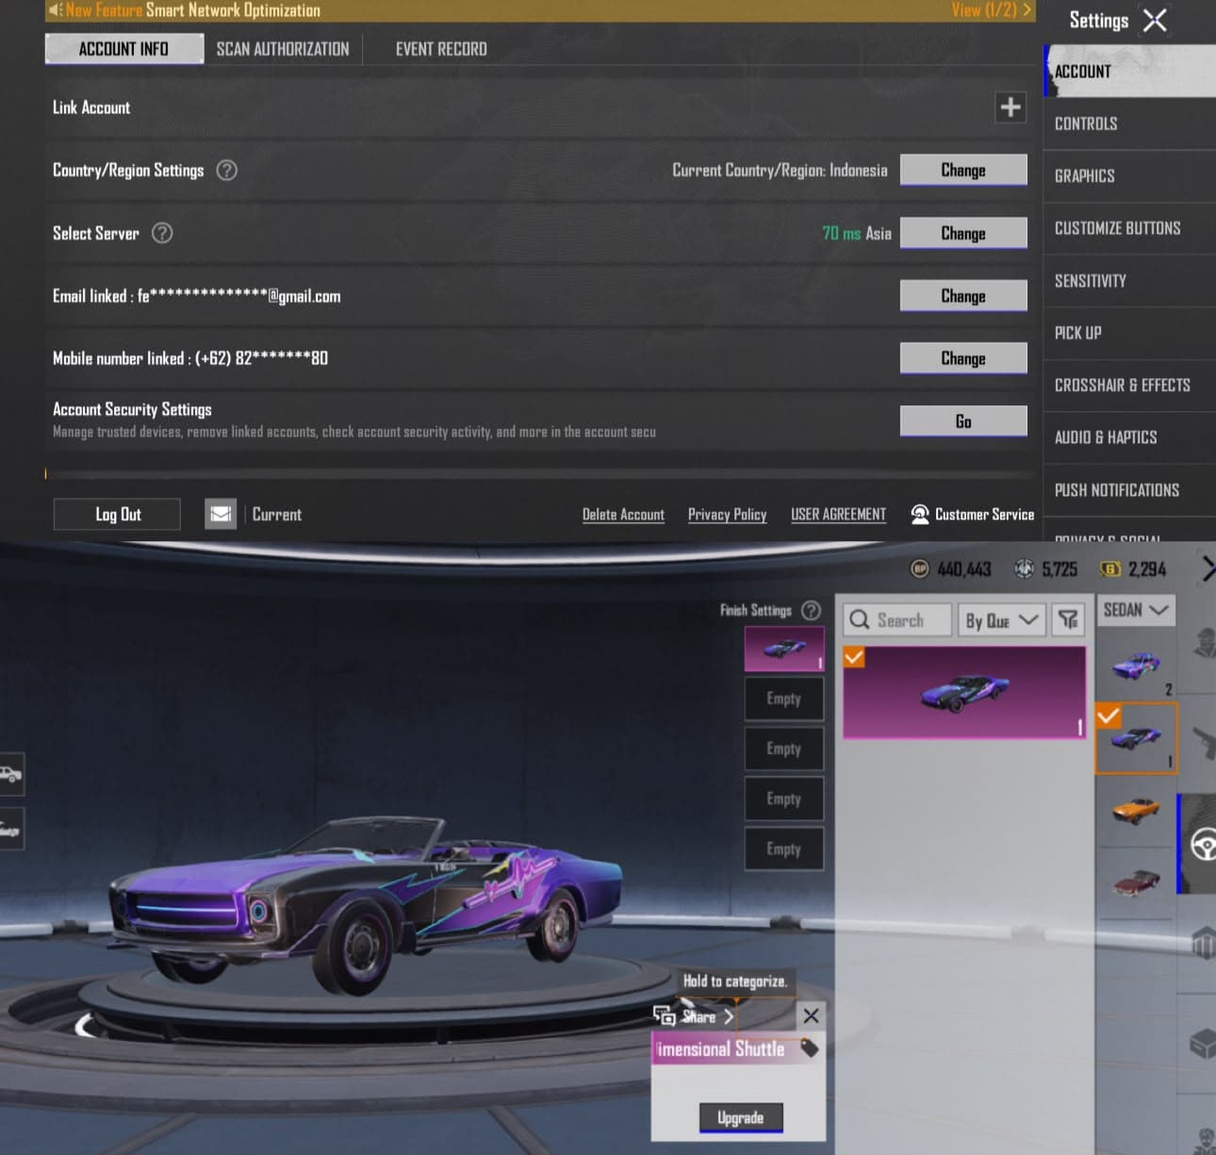Open AUDIO & HAPTICS settings
Screen dimensions: 1216x1155
pos(1129,437)
